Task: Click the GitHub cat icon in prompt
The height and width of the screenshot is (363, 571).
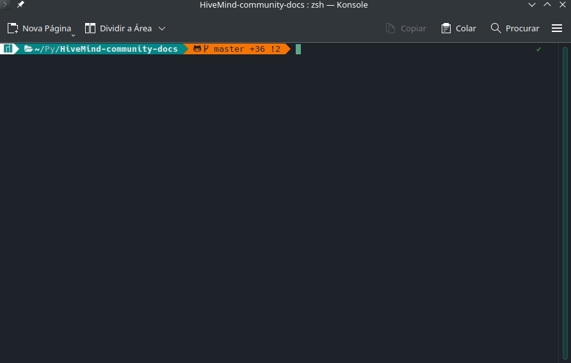Action: [x=197, y=49]
